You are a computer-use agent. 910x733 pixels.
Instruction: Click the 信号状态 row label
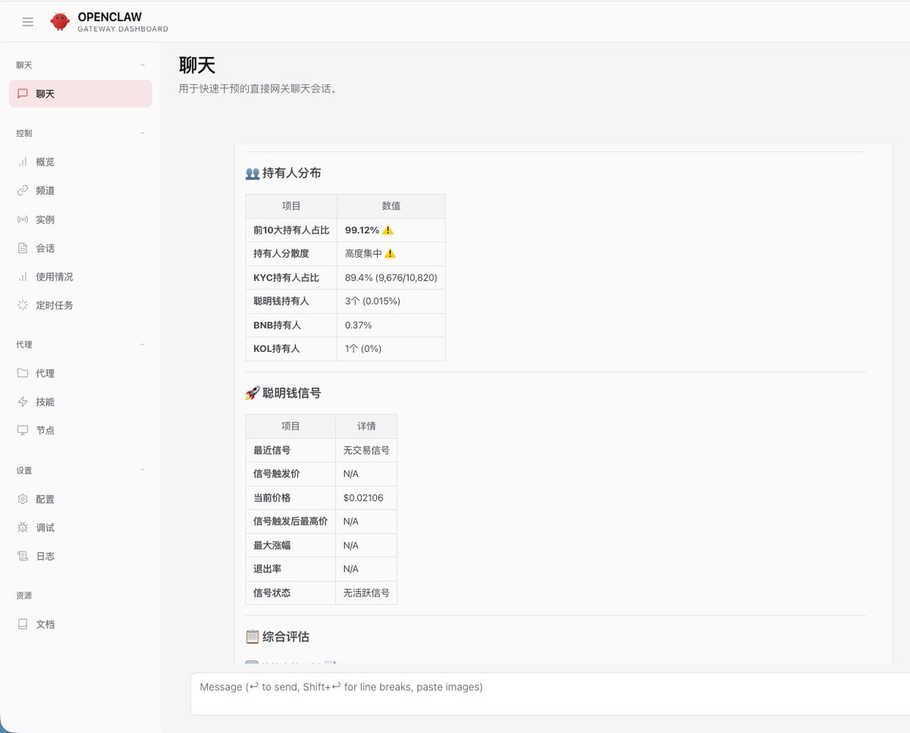point(271,593)
